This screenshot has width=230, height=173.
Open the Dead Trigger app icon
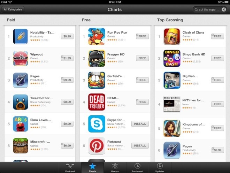(97, 102)
